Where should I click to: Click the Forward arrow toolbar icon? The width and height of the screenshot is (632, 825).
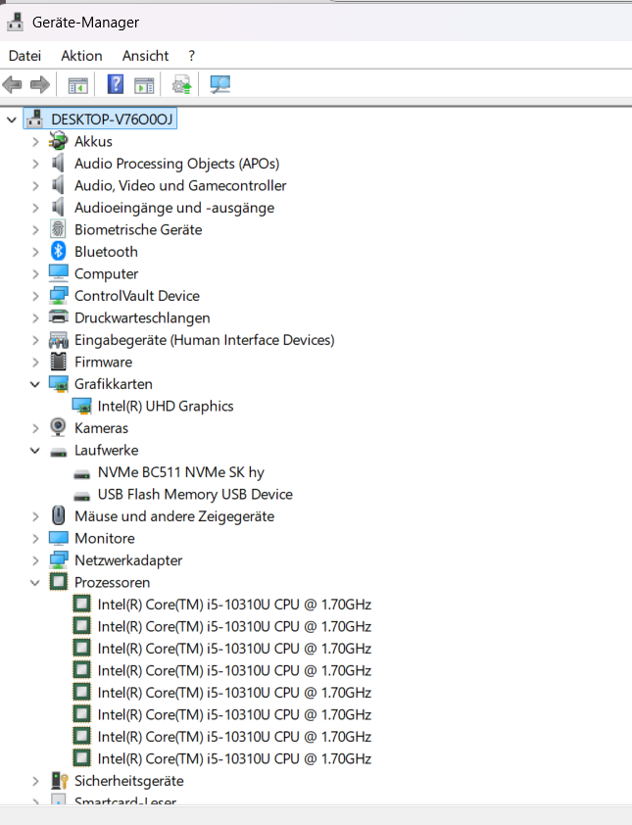click(x=40, y=84)
